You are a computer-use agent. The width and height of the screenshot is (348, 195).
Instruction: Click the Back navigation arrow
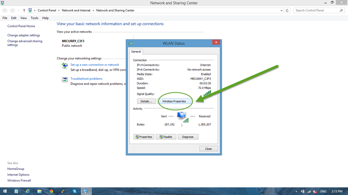click(x=5, y=10)
